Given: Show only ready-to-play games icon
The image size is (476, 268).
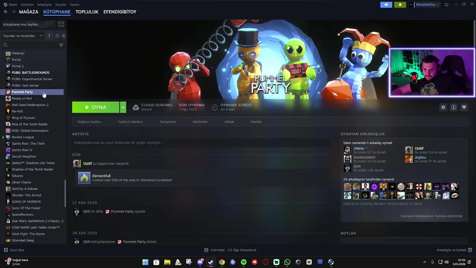Looking at the screenshot, I should (64, 36).
